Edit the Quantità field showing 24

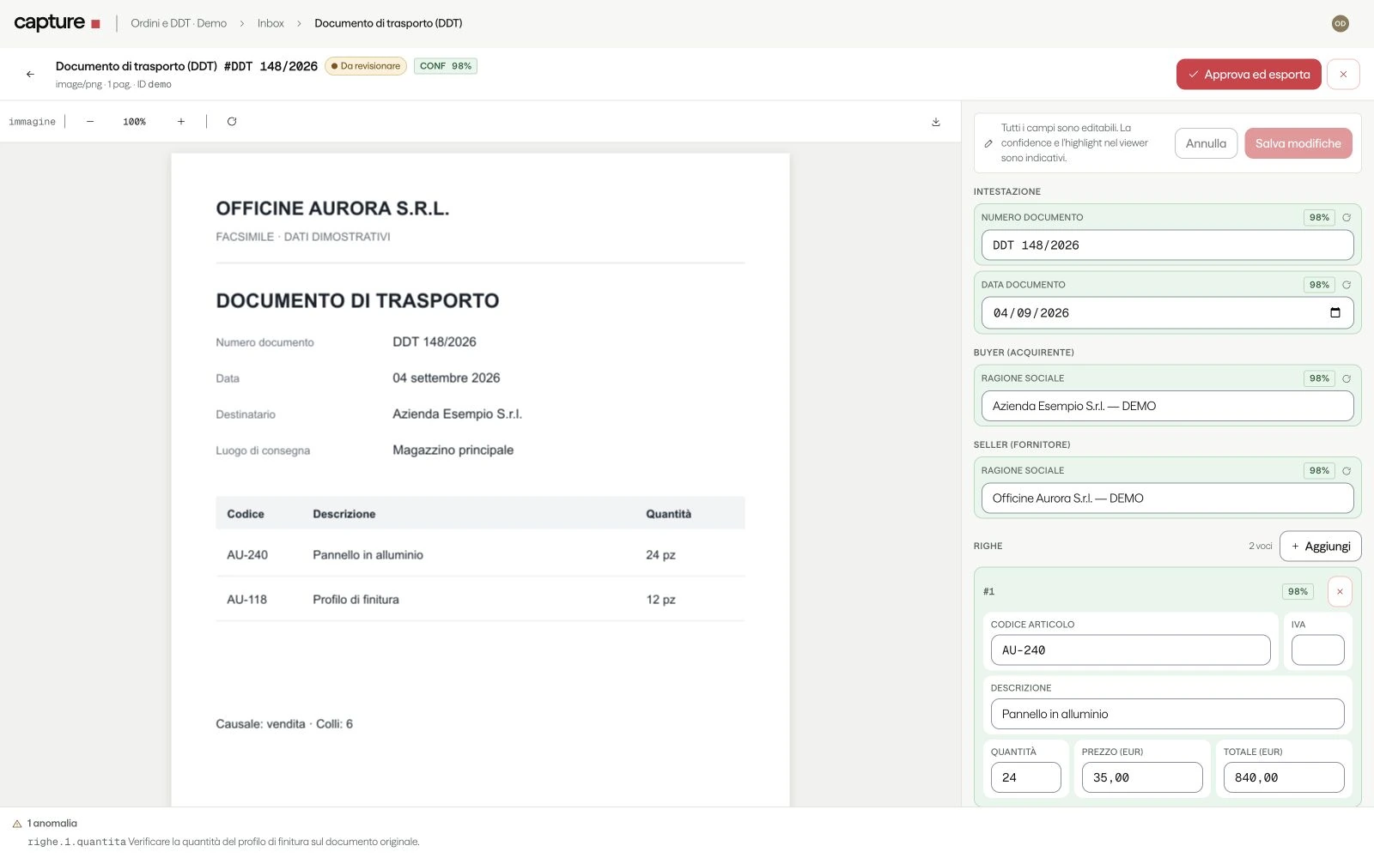(1025, 777)
